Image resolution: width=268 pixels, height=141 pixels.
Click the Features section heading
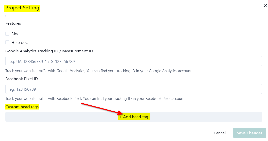(13, 23)
